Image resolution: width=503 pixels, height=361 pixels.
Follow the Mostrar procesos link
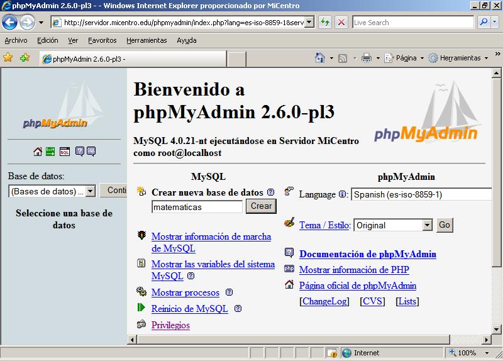(x=185, y=292)
